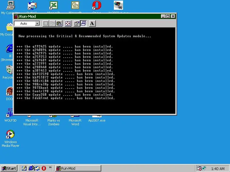The width and height of the screenshot is (230, 172).
Task: Select the Recycle Bin desktop icon
Action: (10, 70)
